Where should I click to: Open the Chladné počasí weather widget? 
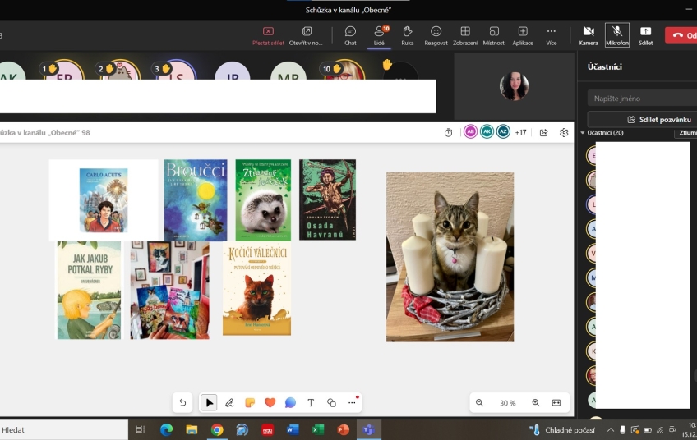point(562,430)
